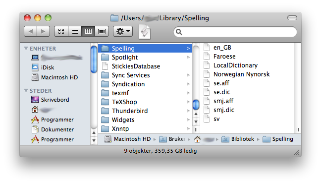
Task: Expand texmf via its arrow
Action: 188,93
